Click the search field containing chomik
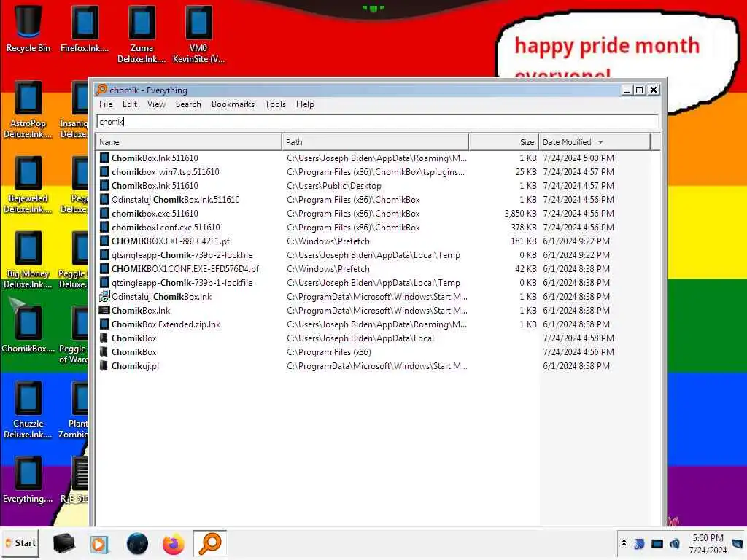Image resolution: width=747 pixels, height=560 pixels. (x=377, y=122)
